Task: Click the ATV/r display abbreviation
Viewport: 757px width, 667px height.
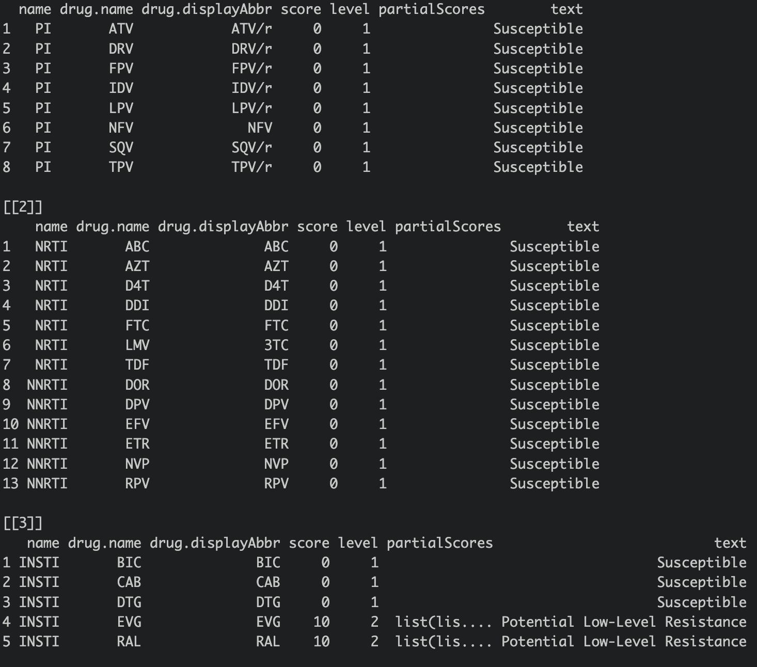Action: (x=251, y=29)
